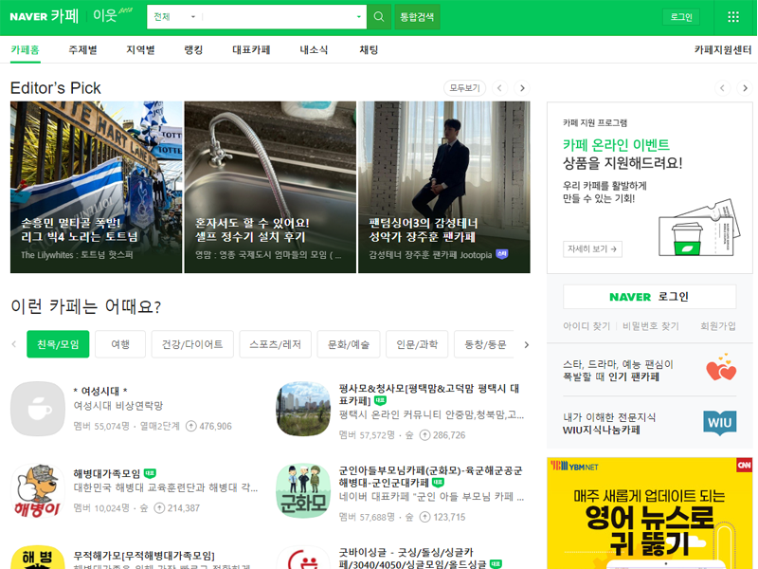Open the WIU지식나눔카페 icon
This screenshot has height=569, width=758.
(x=720, y=423)
